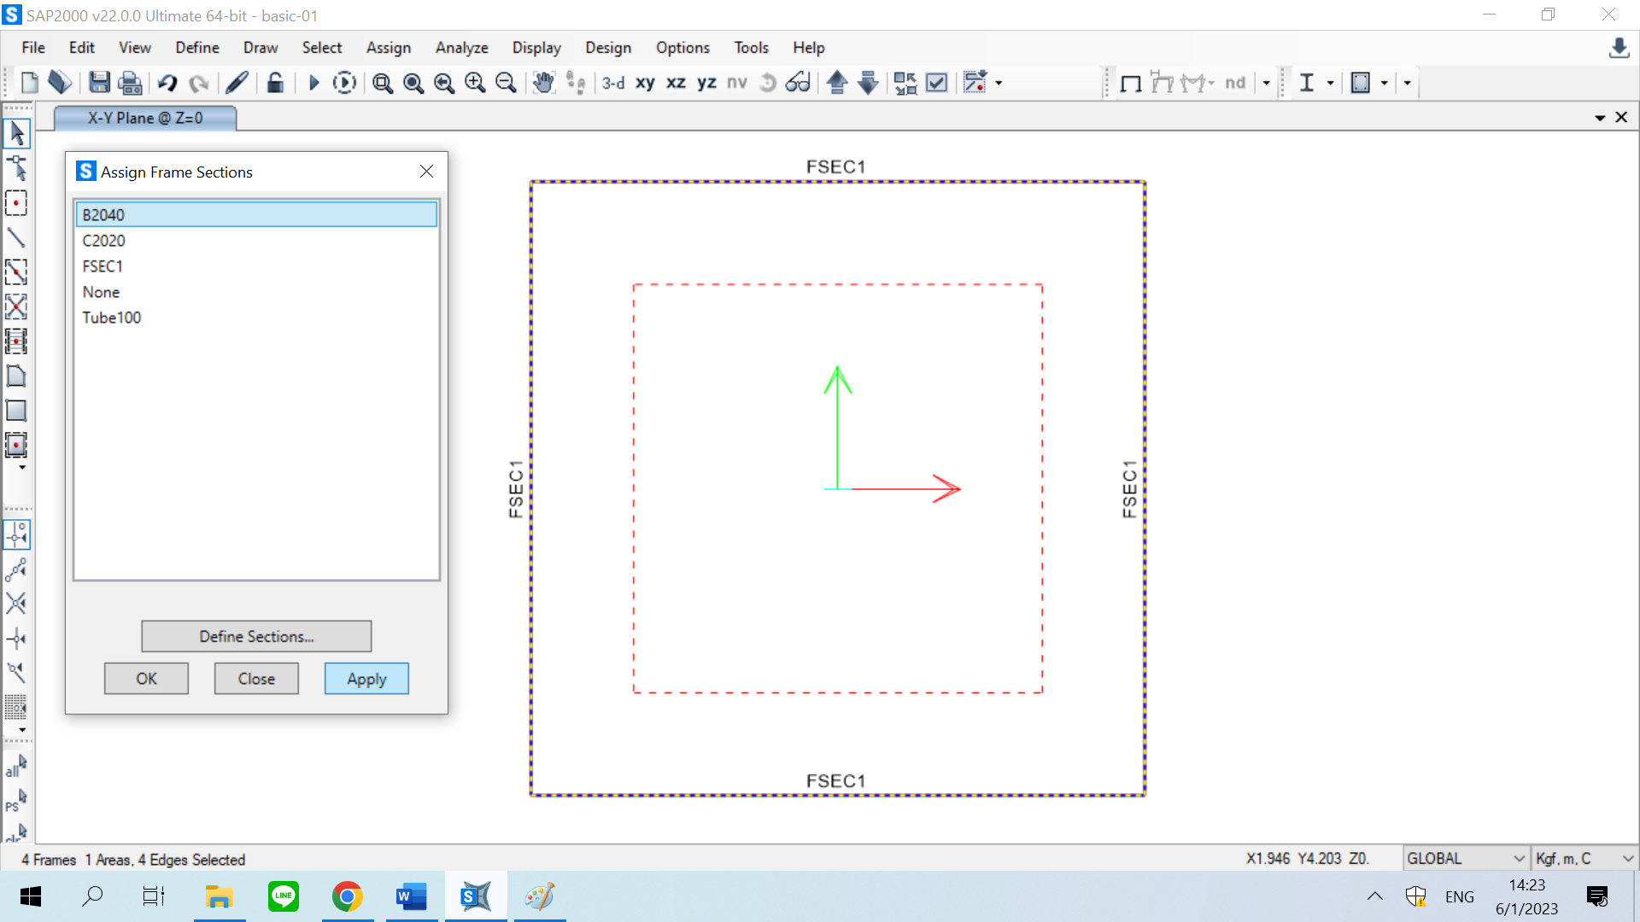
Task: Click the Define Sections... button
Action: coord(256,636)
